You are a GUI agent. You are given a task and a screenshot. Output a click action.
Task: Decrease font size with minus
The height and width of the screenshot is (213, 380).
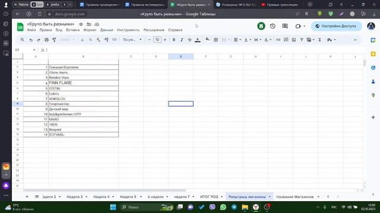pyautogui.click(x=149, y=40)
